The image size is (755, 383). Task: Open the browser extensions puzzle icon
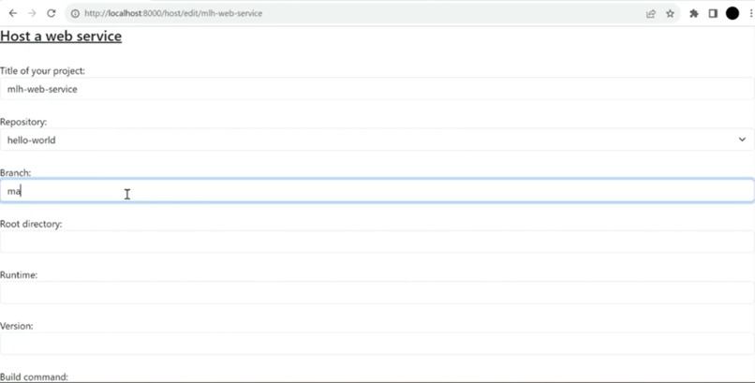(694, 13)
